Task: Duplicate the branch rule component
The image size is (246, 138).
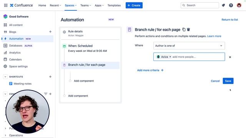Action: click(184, 30)
